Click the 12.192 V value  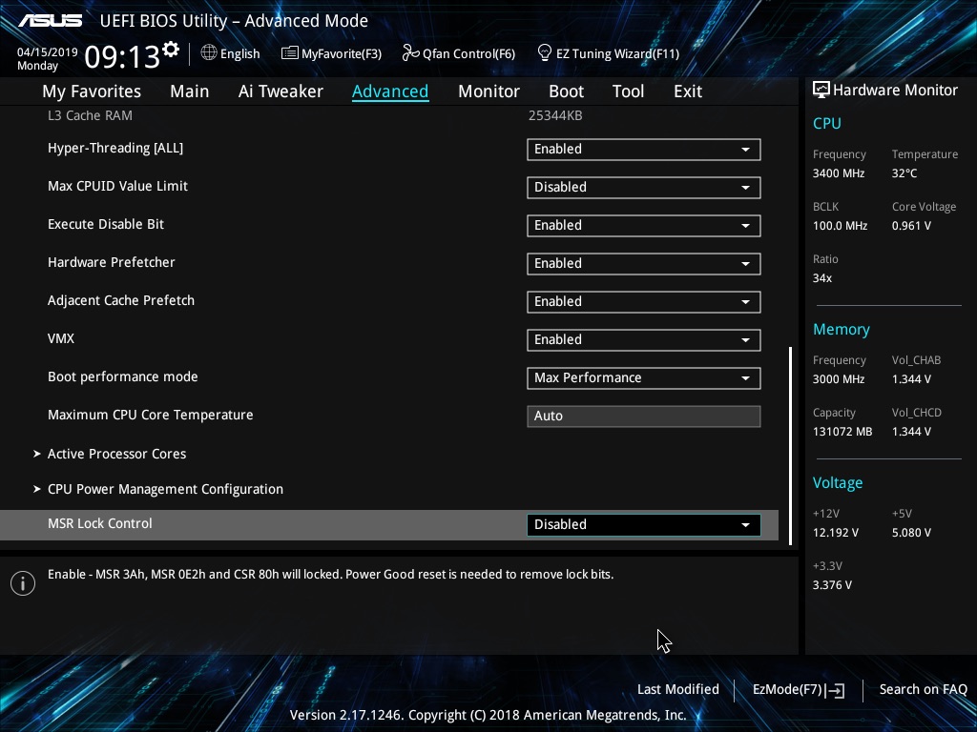tap(836, 533)
